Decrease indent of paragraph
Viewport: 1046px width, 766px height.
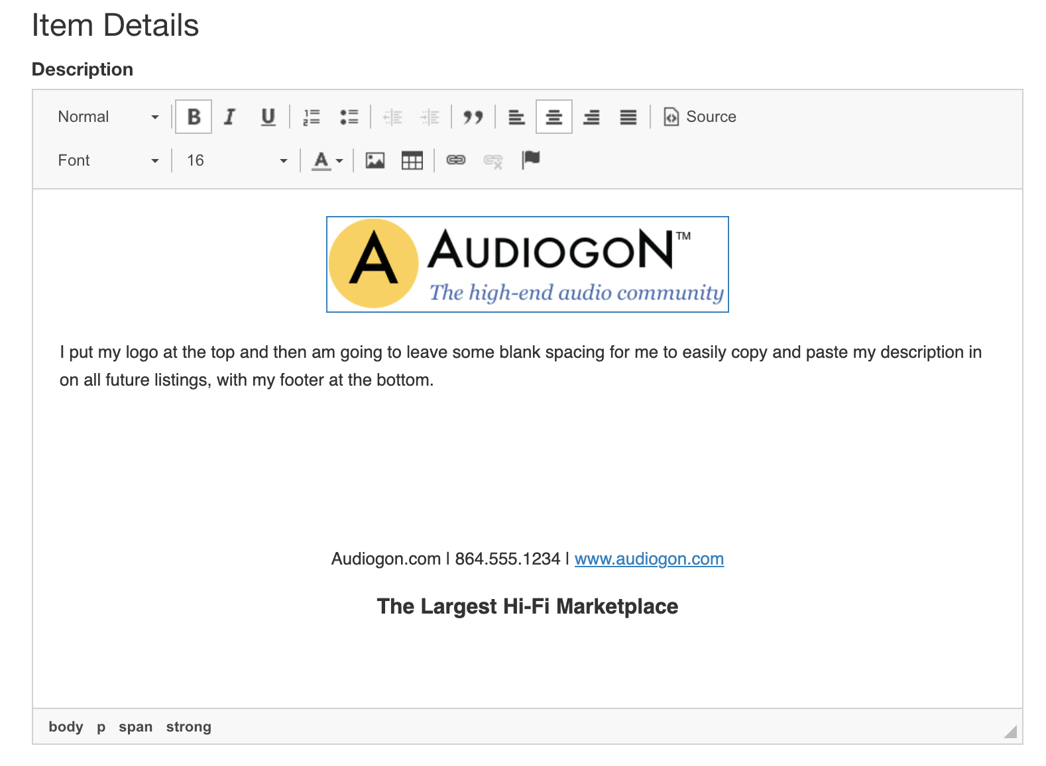click(392, 117)
